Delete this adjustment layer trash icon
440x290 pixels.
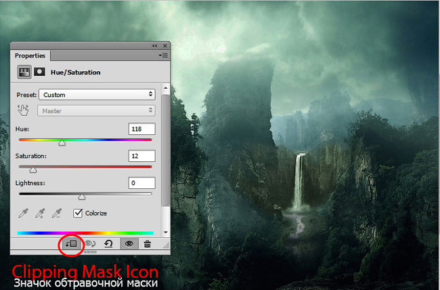pos(148,244)
